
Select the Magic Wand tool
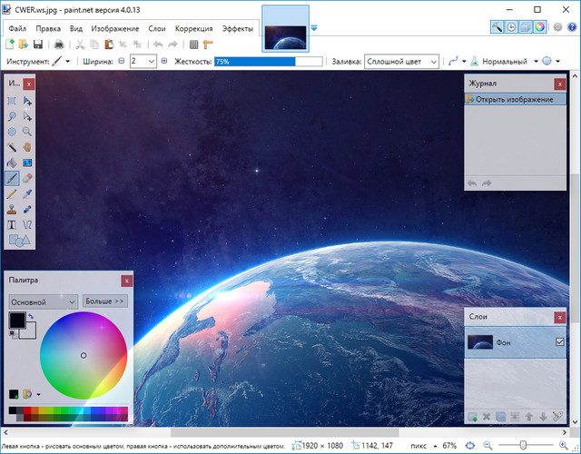pos(13,146)
